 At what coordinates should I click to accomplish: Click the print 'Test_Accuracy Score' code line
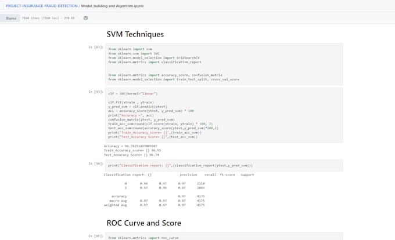[153, 137]
